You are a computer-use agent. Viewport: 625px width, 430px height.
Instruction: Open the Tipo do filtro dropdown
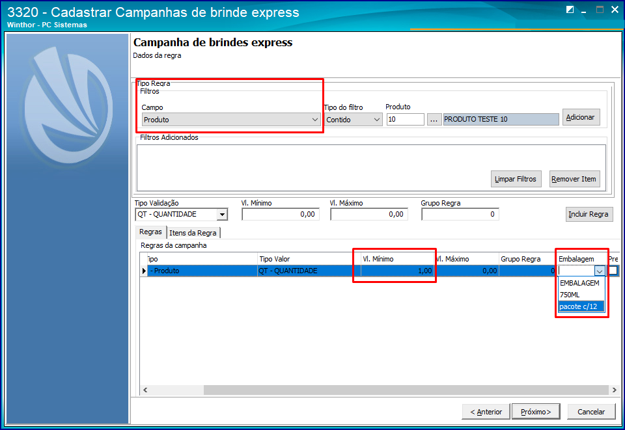click(x=353, y=120)
